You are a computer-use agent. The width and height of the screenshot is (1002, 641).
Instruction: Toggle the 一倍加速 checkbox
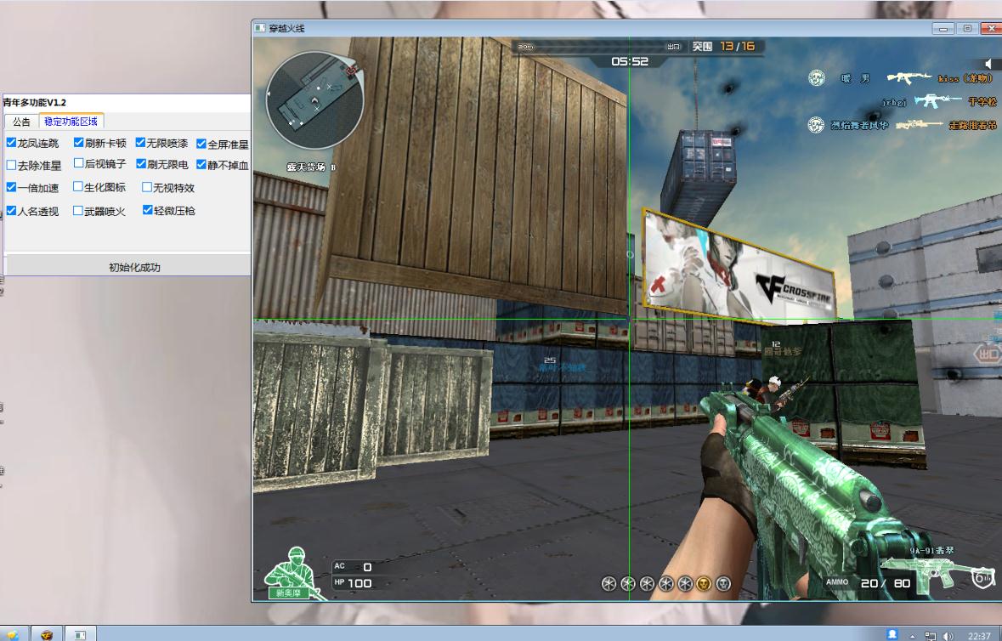click(x=11, y=187)
